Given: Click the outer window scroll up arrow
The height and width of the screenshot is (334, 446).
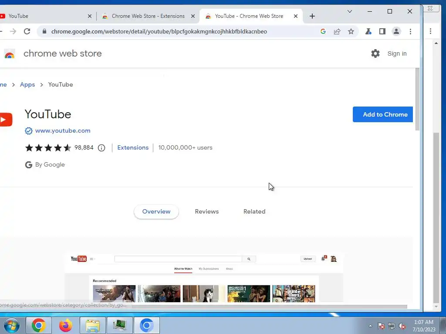Looking at the screenshot, I should (436, 43).
